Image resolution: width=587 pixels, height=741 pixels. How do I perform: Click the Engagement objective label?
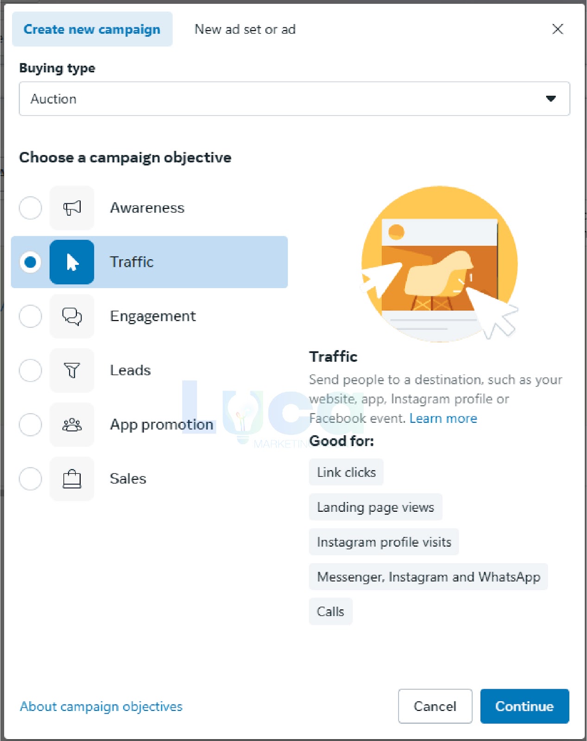(153, 316)
